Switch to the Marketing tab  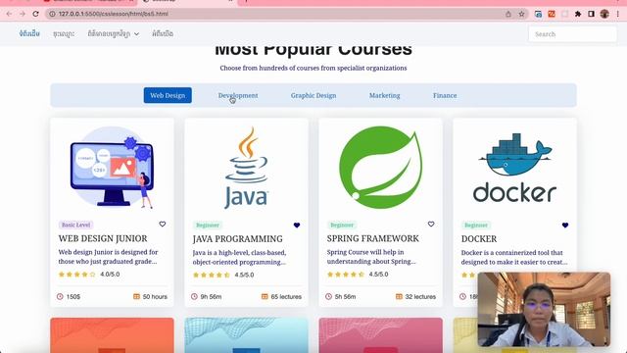click(385, 95)
